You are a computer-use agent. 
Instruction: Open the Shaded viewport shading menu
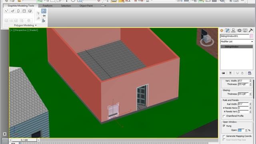pos(33,30)
